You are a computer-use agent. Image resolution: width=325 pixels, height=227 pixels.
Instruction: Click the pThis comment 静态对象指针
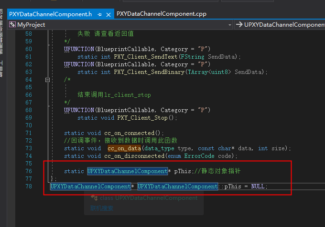tap(217, 171)
